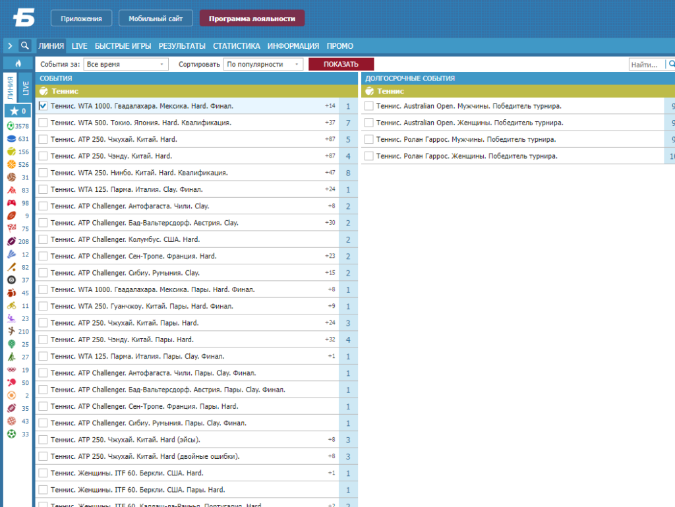Check WTA 500 Токио Квалификация checkbox

(x=43, y=123)
